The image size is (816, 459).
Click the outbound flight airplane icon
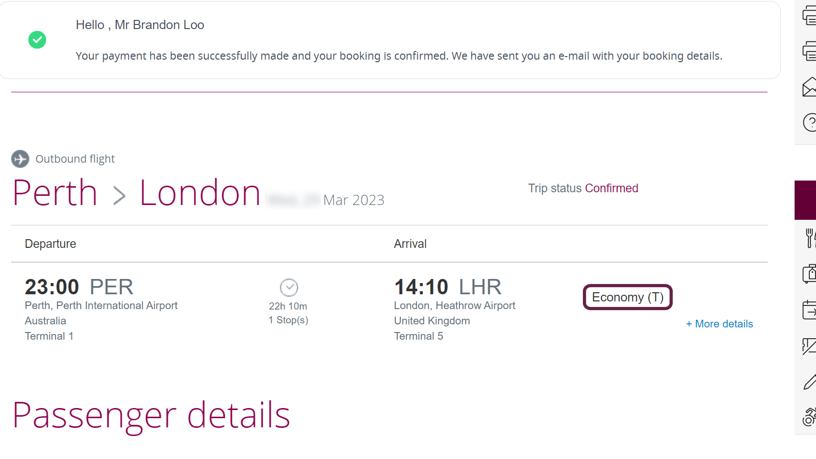point(20,159)
